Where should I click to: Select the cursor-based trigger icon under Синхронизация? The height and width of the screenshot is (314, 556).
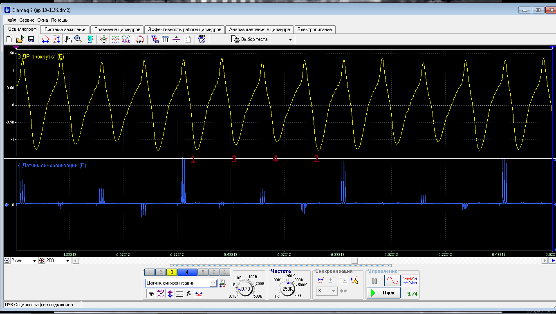pyautogui.click(x=354, y=280)
